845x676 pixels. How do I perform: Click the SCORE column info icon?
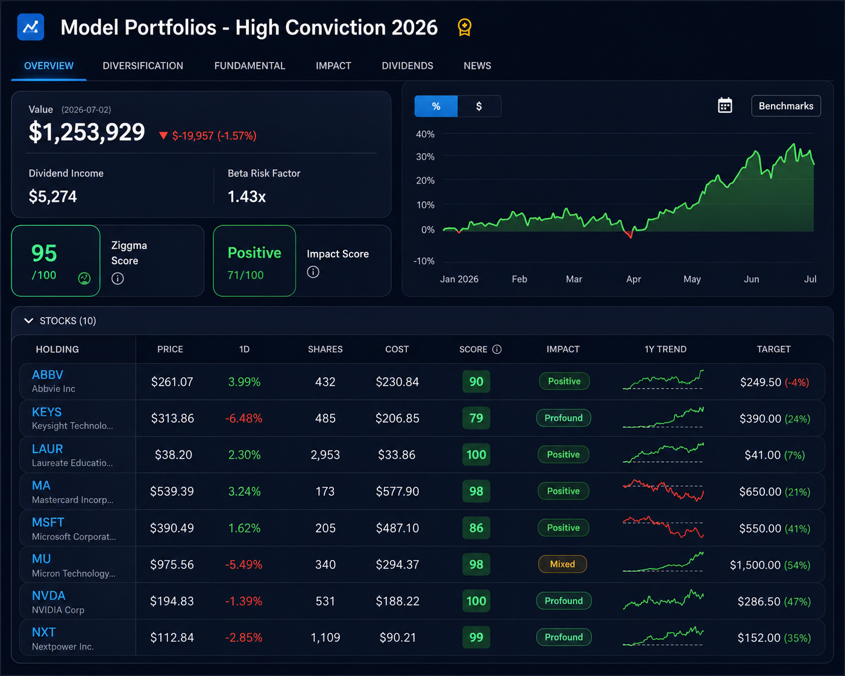(497, 349)
